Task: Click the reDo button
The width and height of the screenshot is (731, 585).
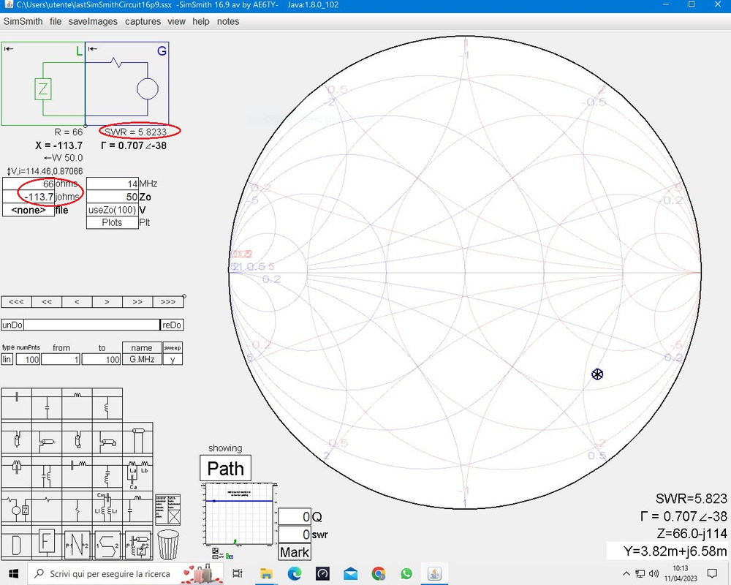Action: click(x=172, y=325)
